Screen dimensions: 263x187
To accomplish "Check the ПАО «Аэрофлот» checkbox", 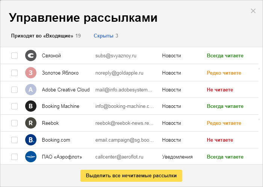I will (x=14, y=157).
